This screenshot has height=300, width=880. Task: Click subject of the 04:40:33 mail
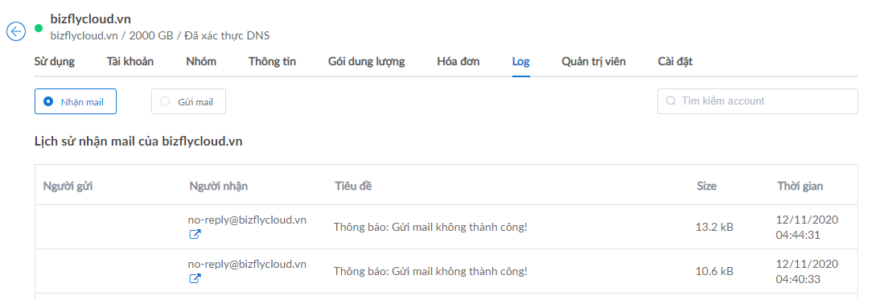click(431, 271)
